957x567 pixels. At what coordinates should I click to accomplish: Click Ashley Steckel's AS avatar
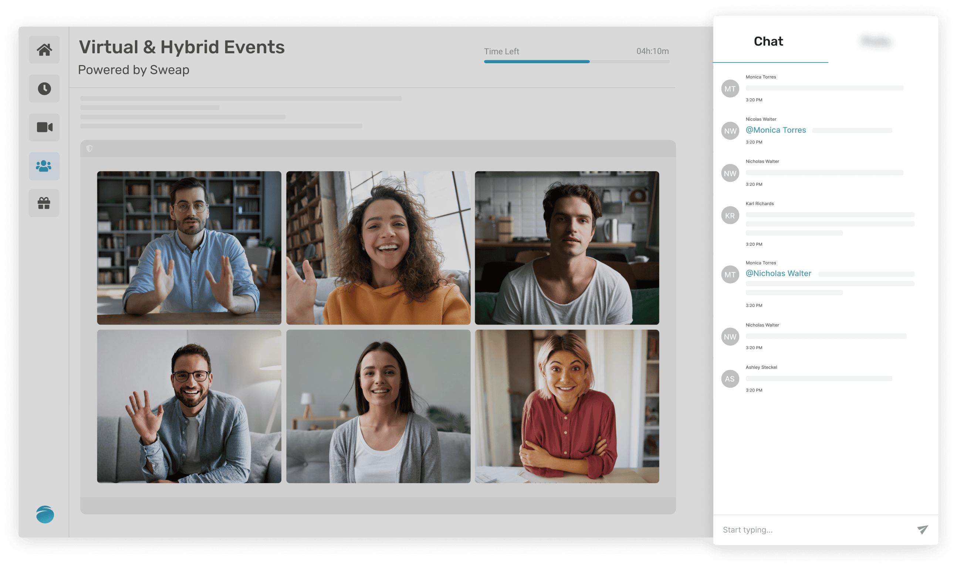point(730,378)
